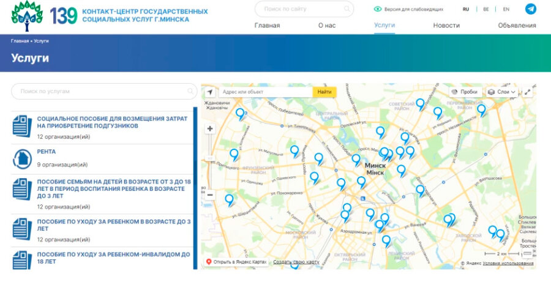
Task: Click document icon for diaper cost allowance
Action: coord(22,126)
